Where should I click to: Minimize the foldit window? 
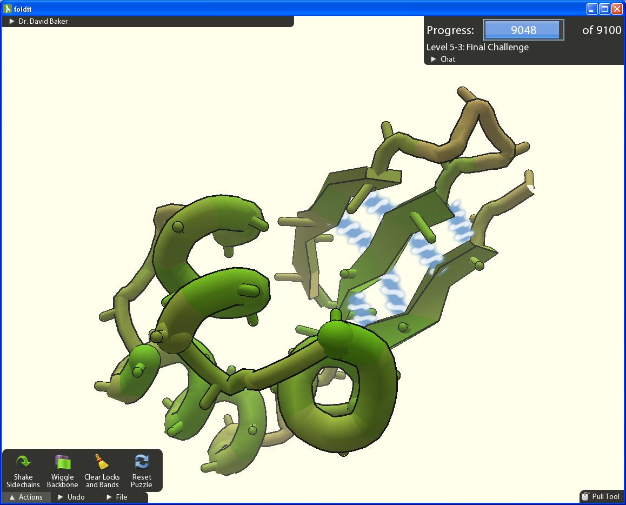point(592,9)
